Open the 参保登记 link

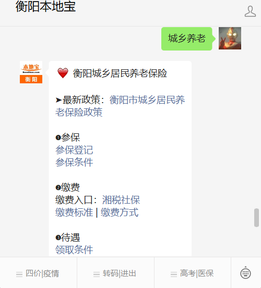[74, 150]
